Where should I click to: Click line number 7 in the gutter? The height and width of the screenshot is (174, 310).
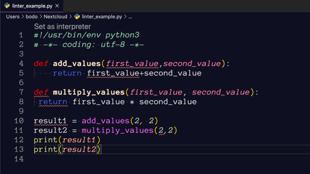point(21,92)
